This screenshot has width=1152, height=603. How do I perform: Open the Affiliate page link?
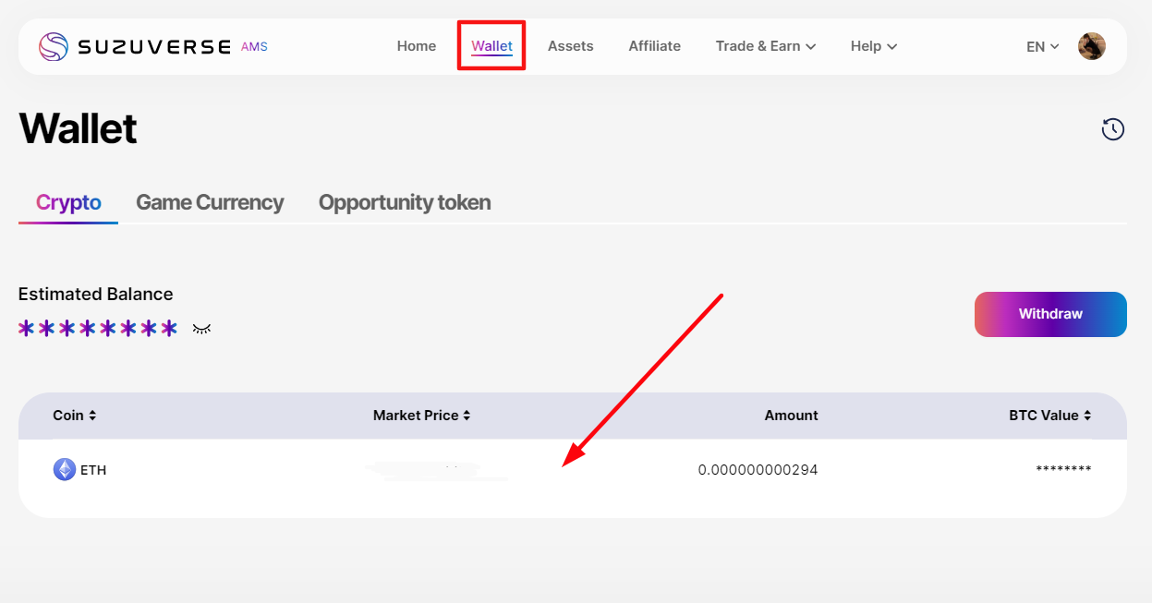click(654, 46)
